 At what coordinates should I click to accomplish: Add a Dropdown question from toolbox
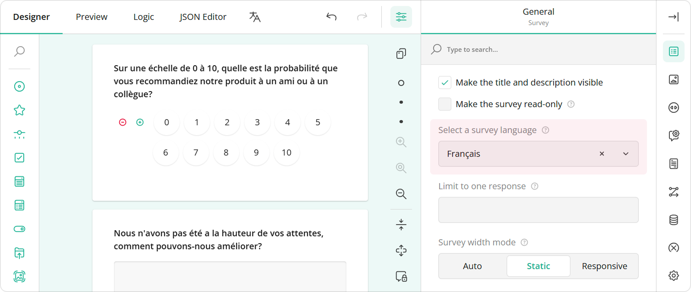click(x=19, y=181)
